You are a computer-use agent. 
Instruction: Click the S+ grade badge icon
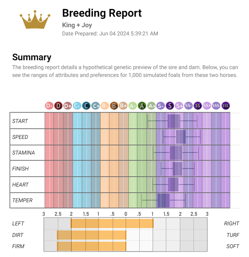click(179, 106)
